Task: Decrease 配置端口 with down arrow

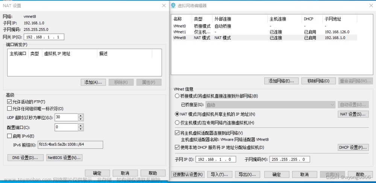Action: click(x=80, y=129)
